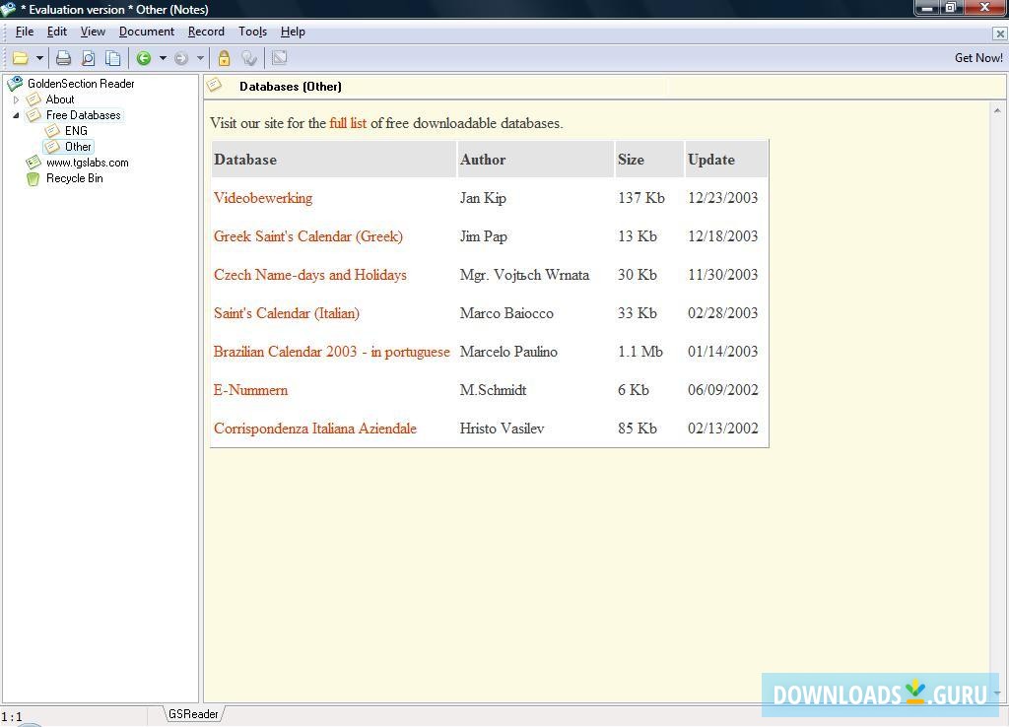This screenshot has width=1009, height=727.
Task: Follow the 'full list' link
Action: (348, 123)
